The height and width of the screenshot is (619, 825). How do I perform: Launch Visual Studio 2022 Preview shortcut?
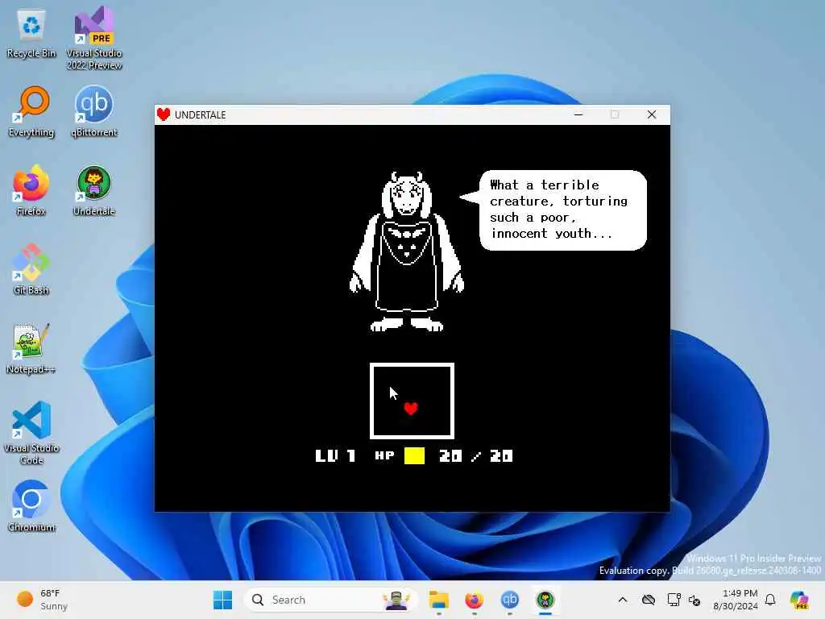click(x=94, y=39)
